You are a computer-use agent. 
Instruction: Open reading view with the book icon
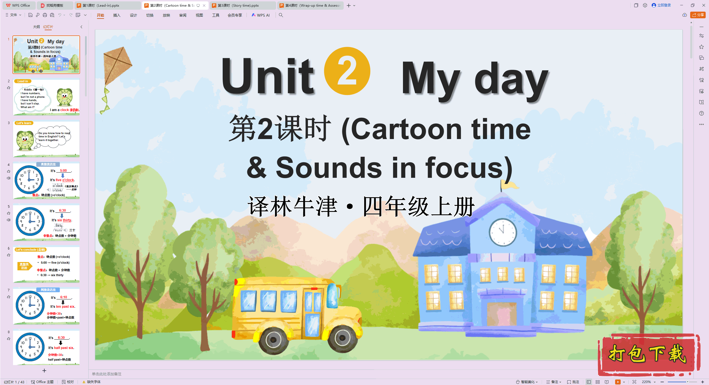click(607, 382)
